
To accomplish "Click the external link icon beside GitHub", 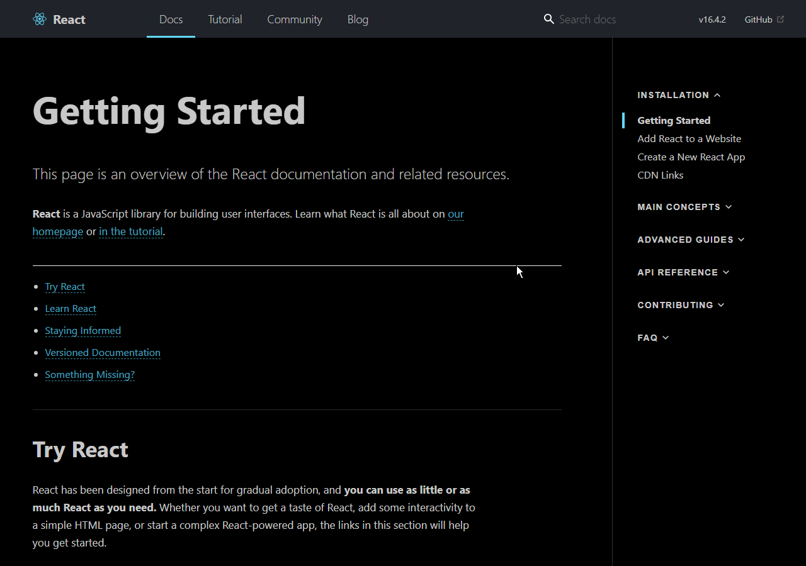I will click(x=781, y=19).
